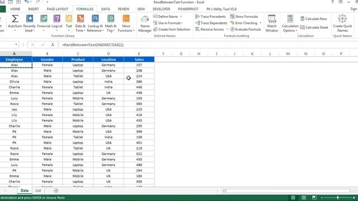Screen dimensions: 358x201
Task: Select the Product header cell
Action: click(x=78, y=60)
